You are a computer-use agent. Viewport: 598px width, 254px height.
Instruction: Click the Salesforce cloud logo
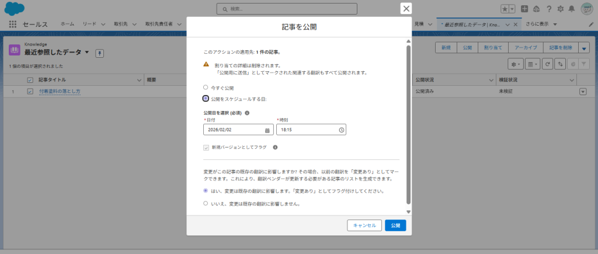click(15, 8)
